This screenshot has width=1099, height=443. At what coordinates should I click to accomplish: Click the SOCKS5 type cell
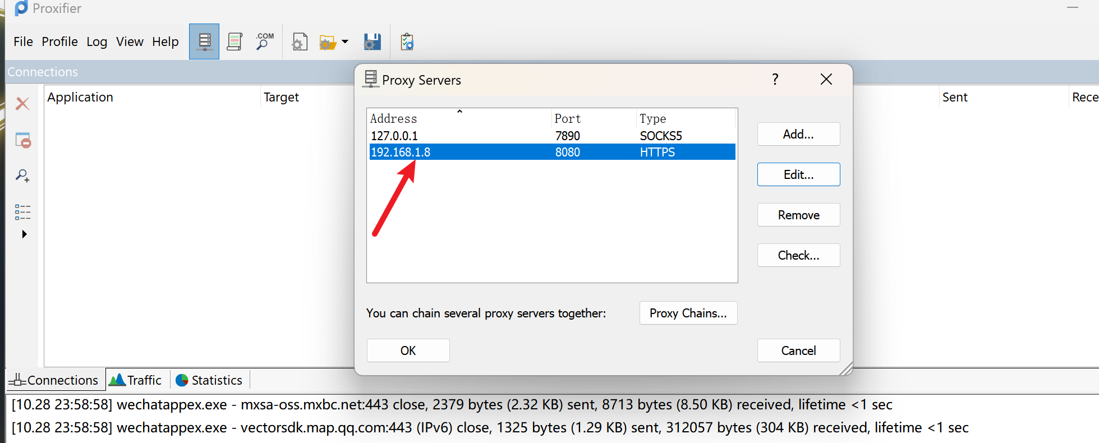coord(661,136)
